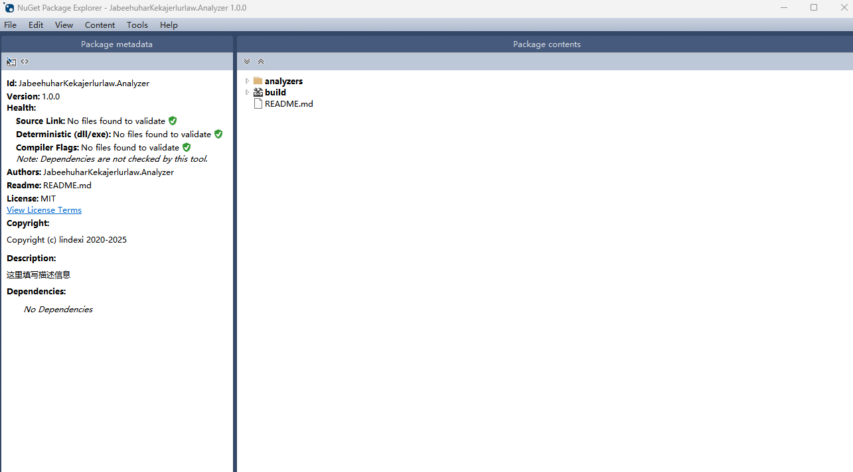Click the expand all icon in Package contents
The height and width of the screenshot is (472, 853).
pyautogui.click(x=247, y=62)
